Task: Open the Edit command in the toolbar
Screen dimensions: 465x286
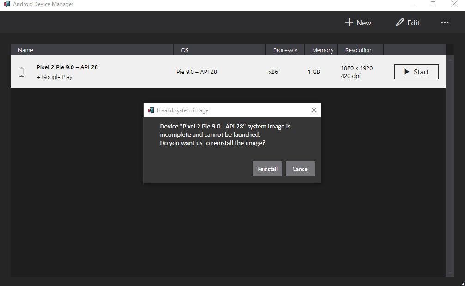Action: tap(408, 22)
